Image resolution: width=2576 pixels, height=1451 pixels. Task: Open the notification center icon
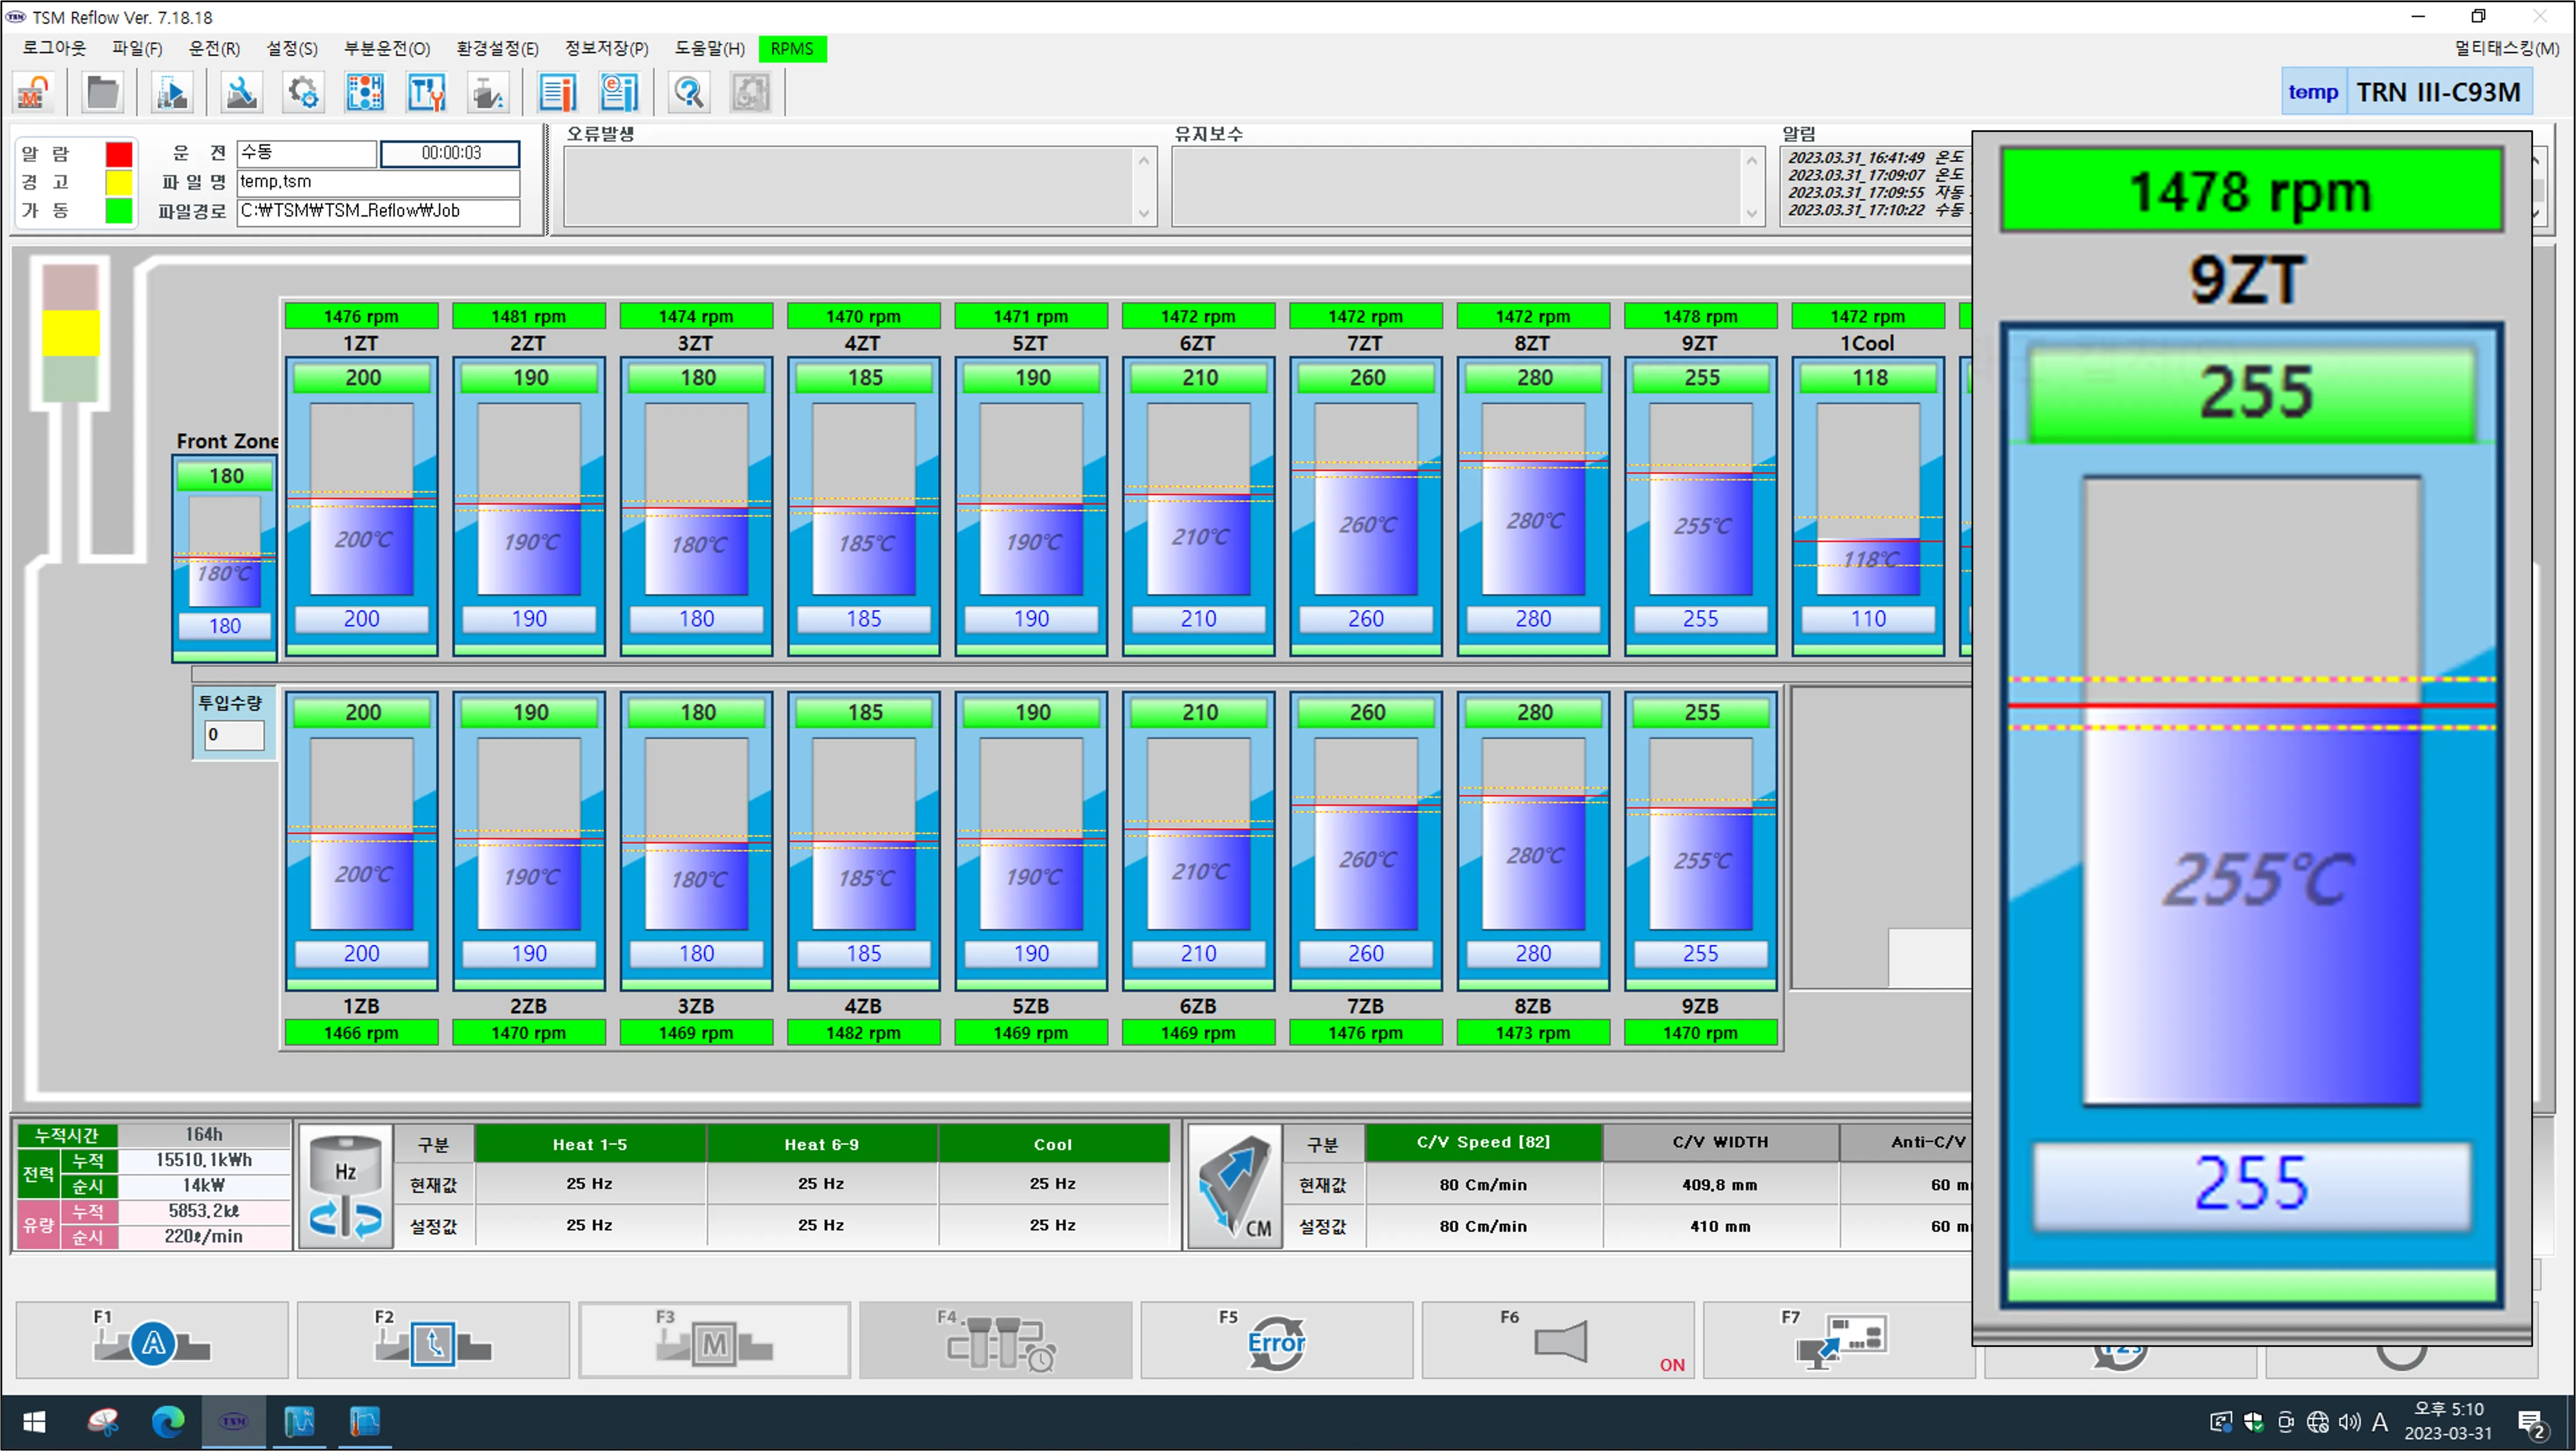click(2532, 1423)
